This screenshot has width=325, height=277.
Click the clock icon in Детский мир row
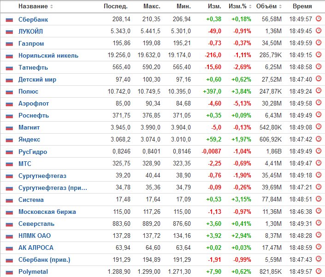click(x=319, y=79)
